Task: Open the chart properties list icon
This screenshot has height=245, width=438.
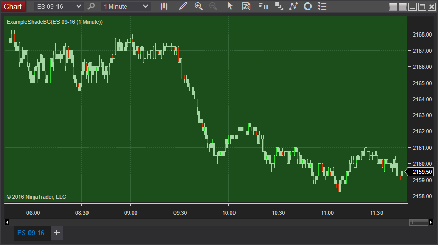Action: (x=322, y=6)
